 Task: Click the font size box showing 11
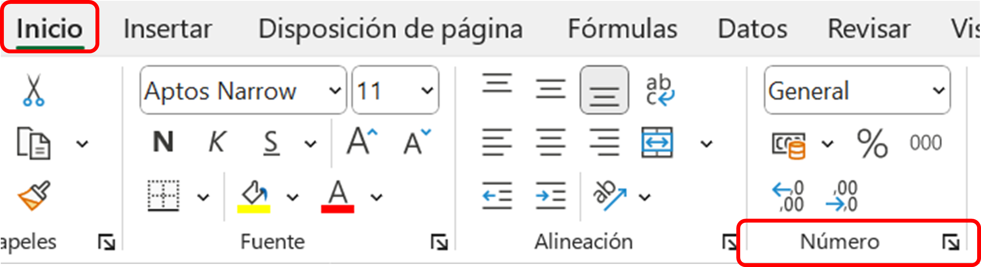(387, 90)
